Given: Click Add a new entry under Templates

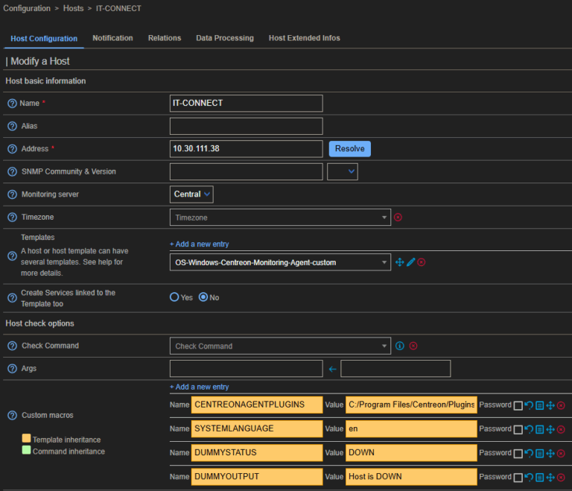Looking at the screenshot, I should [x=199, y=244].
